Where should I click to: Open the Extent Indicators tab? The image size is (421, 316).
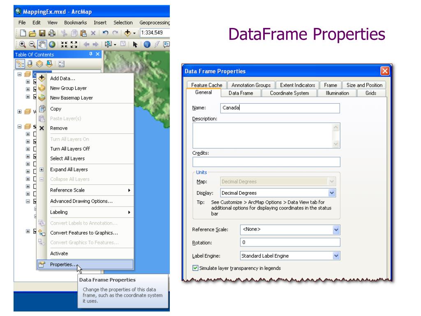coord(298,85)
